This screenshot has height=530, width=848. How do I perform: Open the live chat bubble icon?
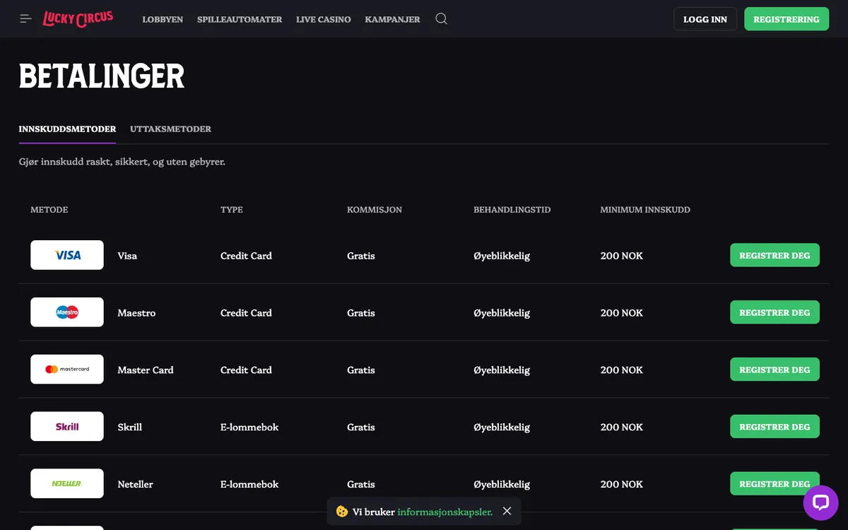coord(820,502)
